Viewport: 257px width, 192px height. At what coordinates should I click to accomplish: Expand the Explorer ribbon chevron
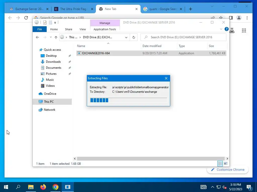click(221, 29)
